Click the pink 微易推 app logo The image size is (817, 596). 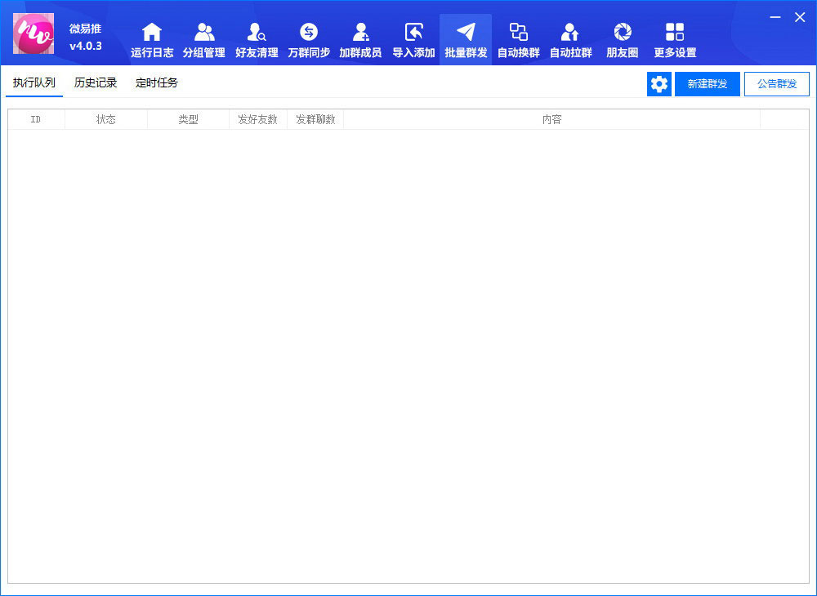coord(34,33)
